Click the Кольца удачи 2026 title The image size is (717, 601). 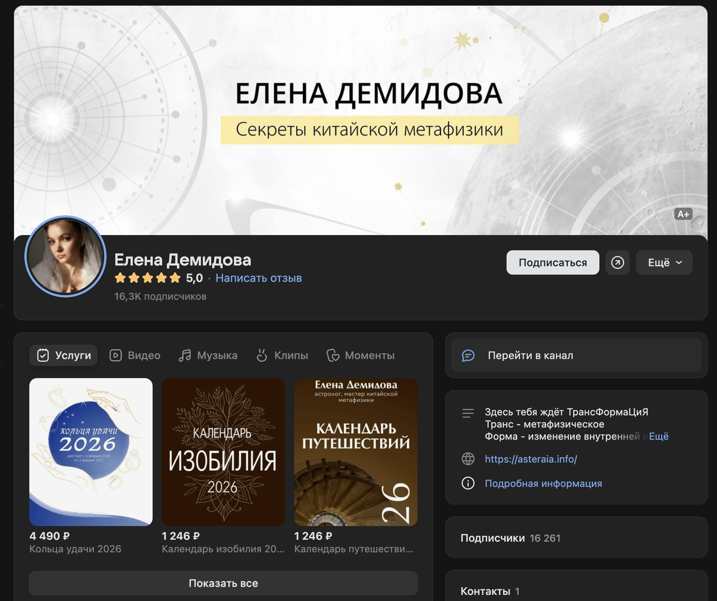click(75, 549)
